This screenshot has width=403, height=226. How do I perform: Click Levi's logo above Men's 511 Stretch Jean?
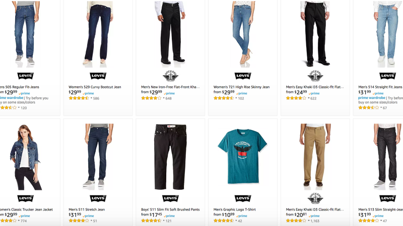pos(98,199)
